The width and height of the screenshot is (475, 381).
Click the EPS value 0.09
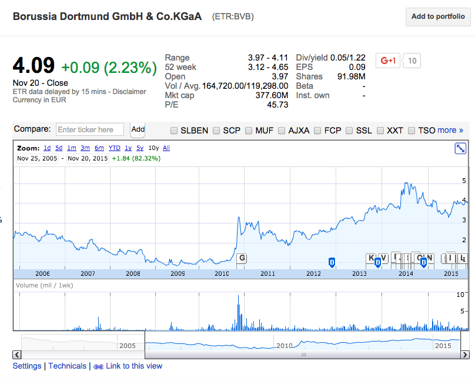pos(357,67)
